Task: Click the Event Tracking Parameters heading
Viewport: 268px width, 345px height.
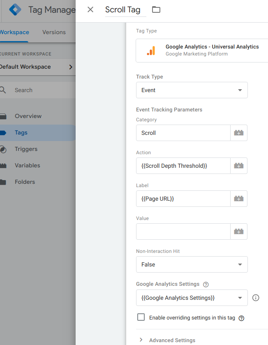Action: [169, 109]
